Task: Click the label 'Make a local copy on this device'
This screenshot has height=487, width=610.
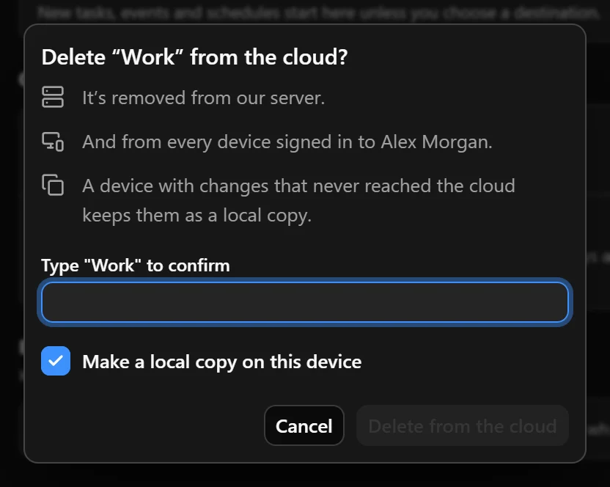Action: coord(222,362)
